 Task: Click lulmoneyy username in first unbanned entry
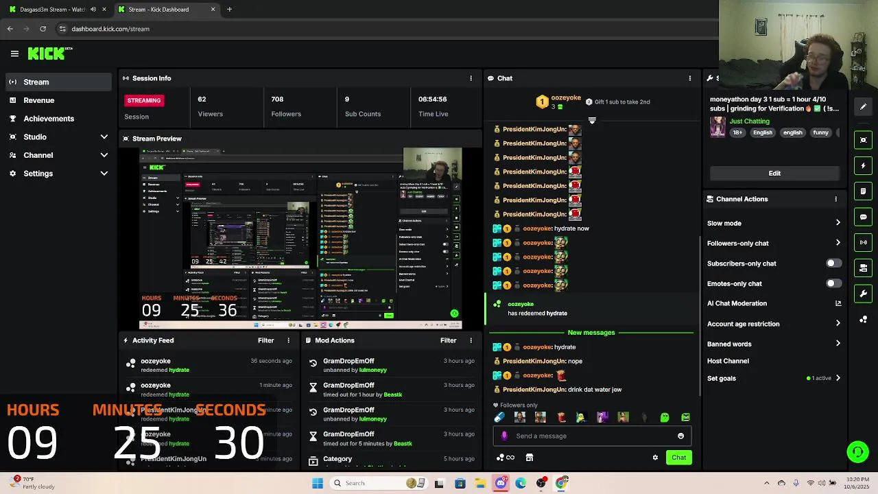[373, 370]
